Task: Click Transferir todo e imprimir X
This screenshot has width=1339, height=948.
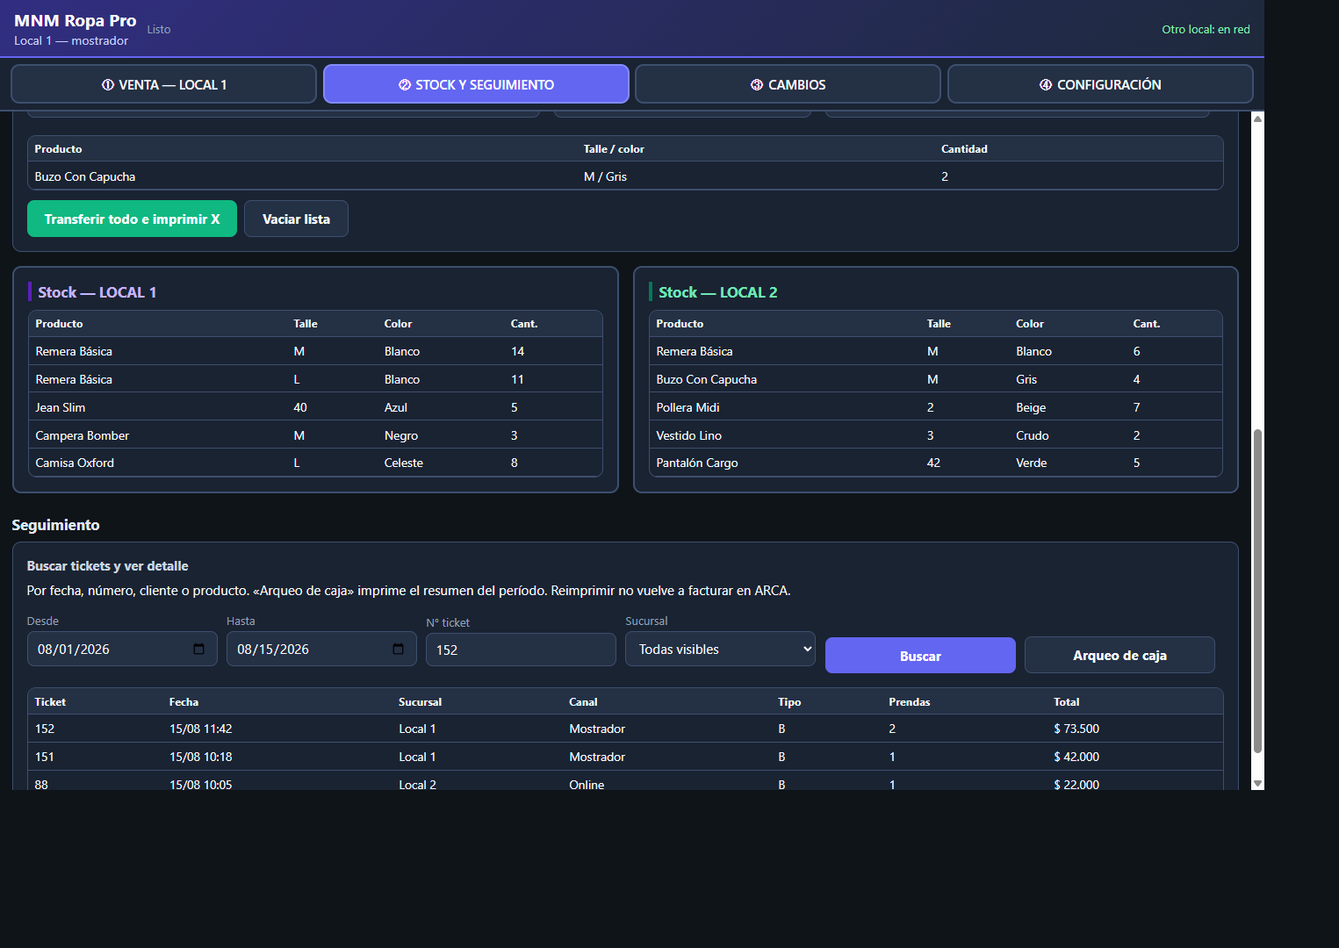Action: coord(132,219)
